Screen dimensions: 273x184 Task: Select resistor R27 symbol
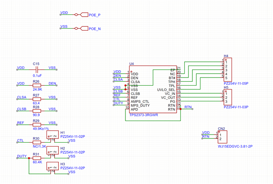(x=37, y=99)
